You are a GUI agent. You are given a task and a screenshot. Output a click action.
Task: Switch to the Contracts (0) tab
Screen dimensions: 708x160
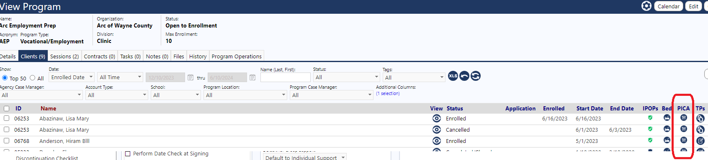click(x=99, y=56)
